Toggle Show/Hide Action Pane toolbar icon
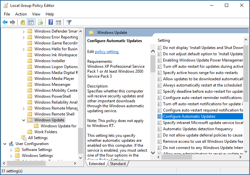The width and height of the screenshot is (250, 175). 59,22
